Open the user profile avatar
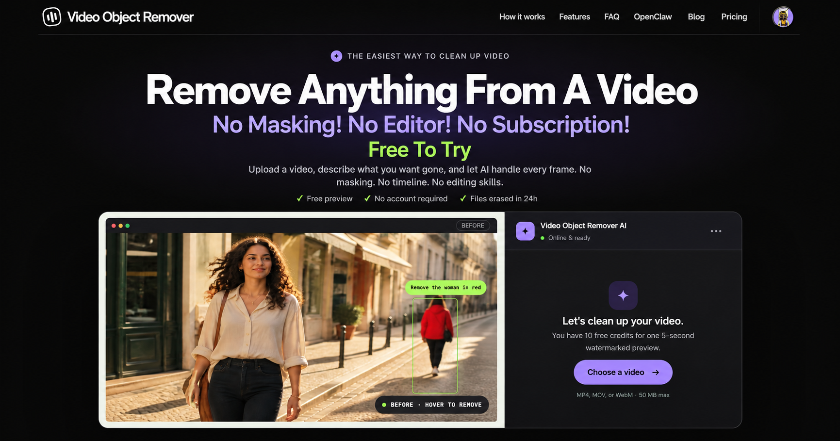This screenshot has height=441, width=840. click(783, 17)
